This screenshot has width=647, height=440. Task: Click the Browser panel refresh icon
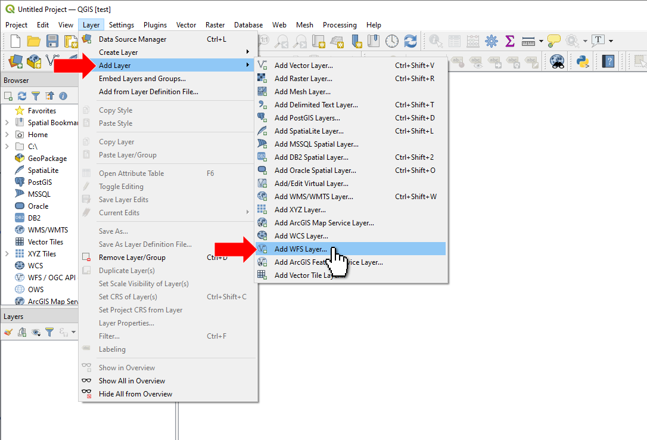coord(22,96)
